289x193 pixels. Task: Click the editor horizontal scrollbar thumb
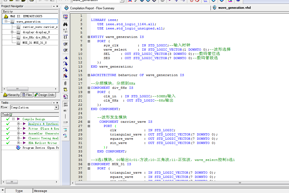click(x=240, y=183)
